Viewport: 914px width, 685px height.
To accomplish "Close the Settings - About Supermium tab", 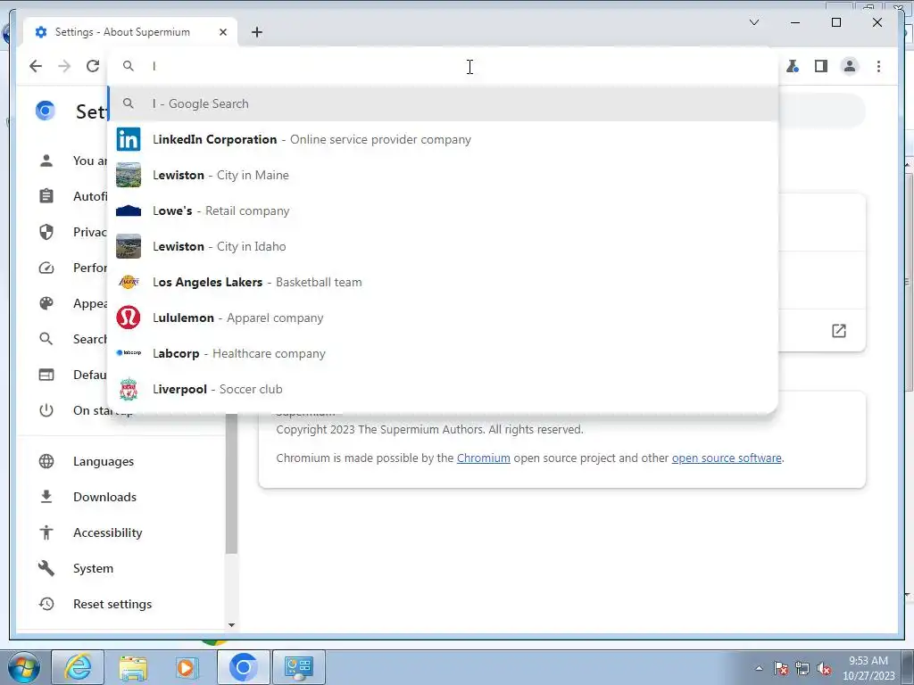I will click(x=223, y=32).
